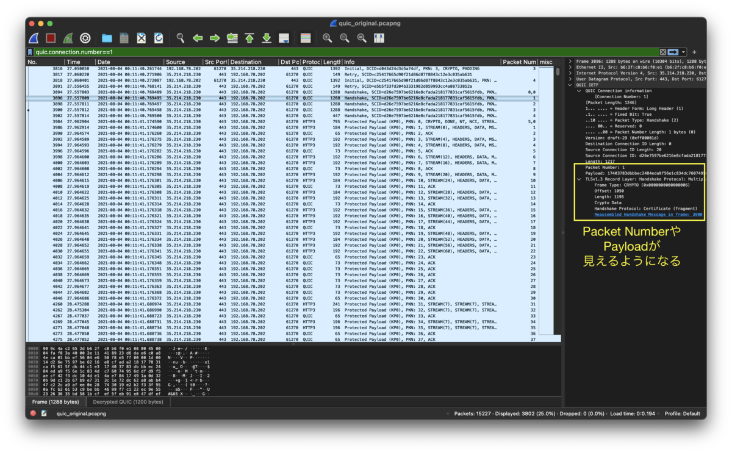
Task: Go forward to next packet arrow
Action: tap(215, 38)
